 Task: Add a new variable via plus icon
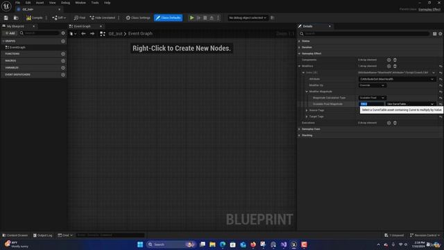(63, 68)
